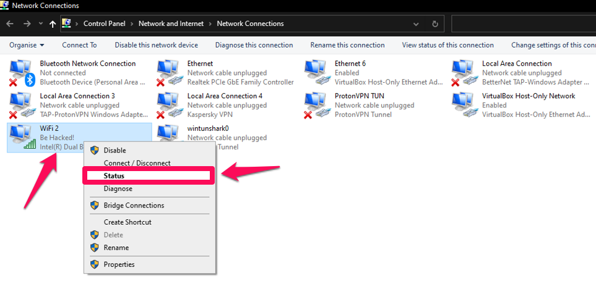
Task: Open Status from the context menu
Action: 149,175
